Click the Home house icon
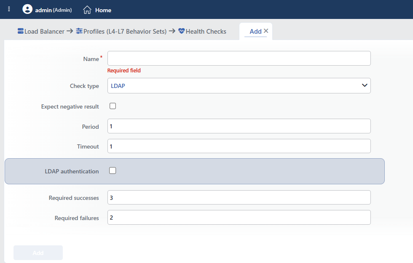 click(87, 10)
